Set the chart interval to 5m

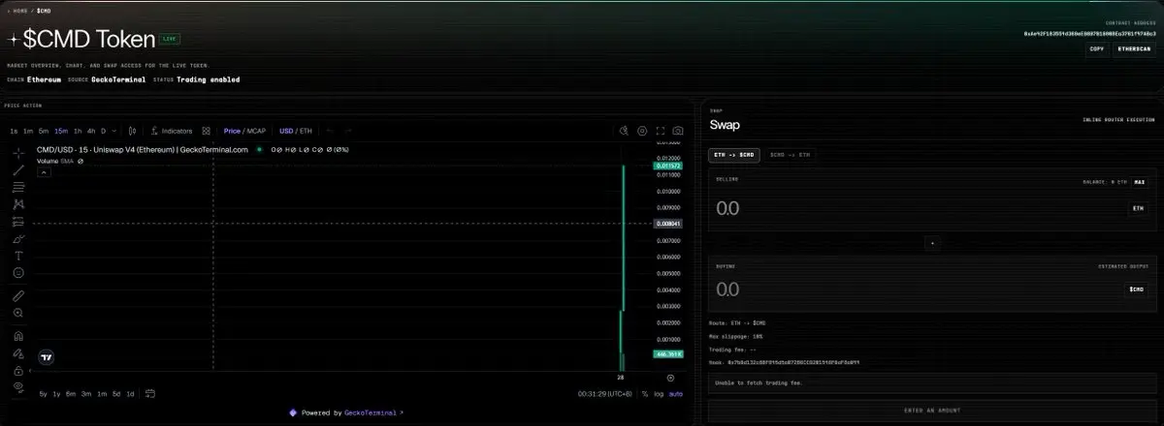pyautogui.click(x=44, y=131)
